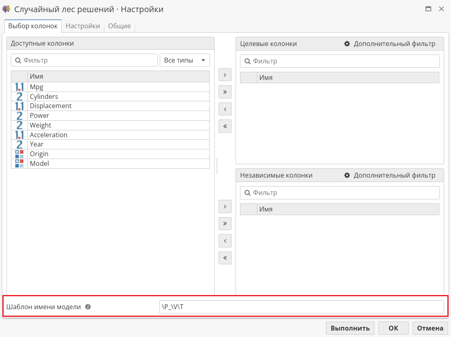Open the 'Все типы' type dropdown
This screenshot has width=451, height=337.
tap(185, 60)
